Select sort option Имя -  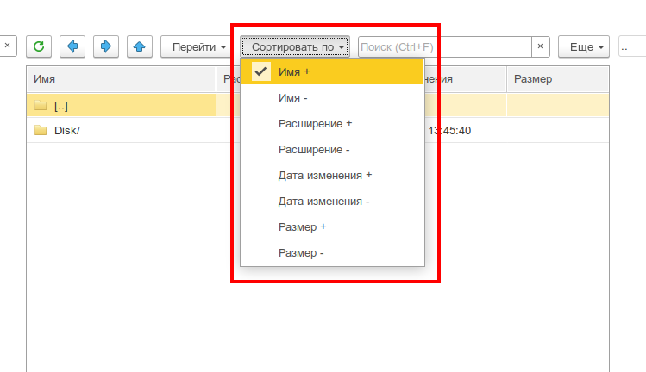pyautogui.click(x=332, y=98)
